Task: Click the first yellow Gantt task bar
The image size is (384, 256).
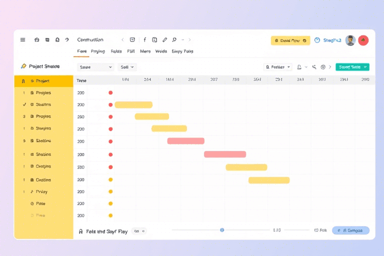Action: 133,105
